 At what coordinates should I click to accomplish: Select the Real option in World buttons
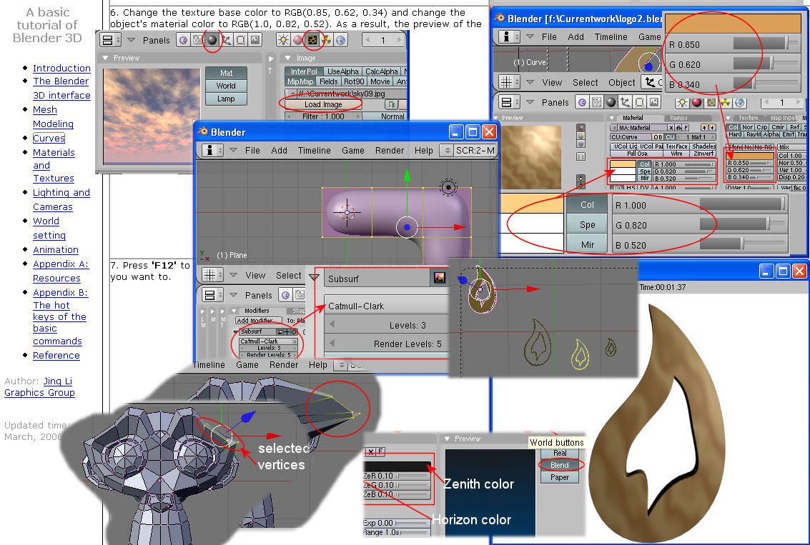[x=560, y=453]
